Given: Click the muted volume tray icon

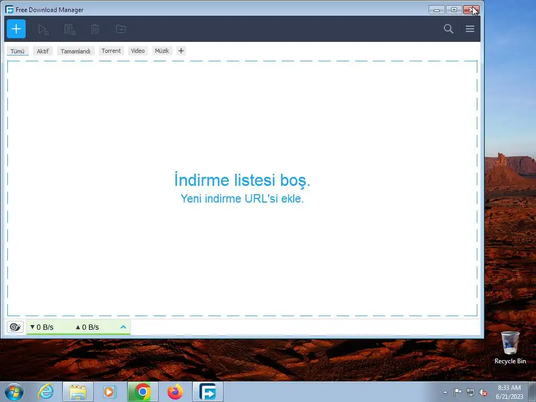Looking at the screenshot, I should [x=483, y=392].
